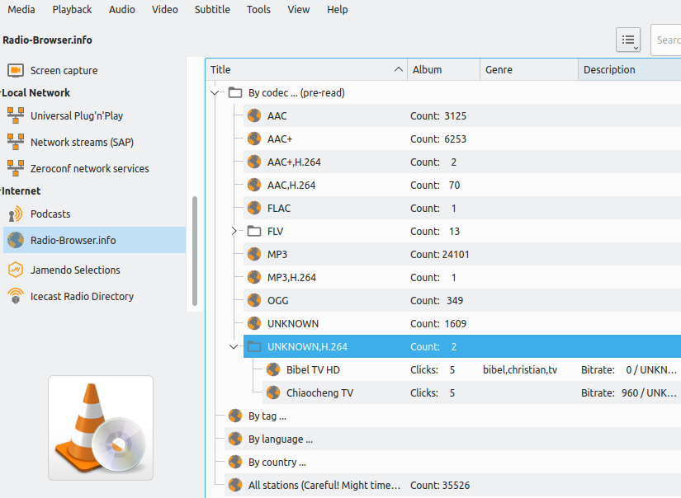Viewport: 681px width, 498px height.
Task: Click the Zeroconf network services icon
Action: [x=16, y=168]
